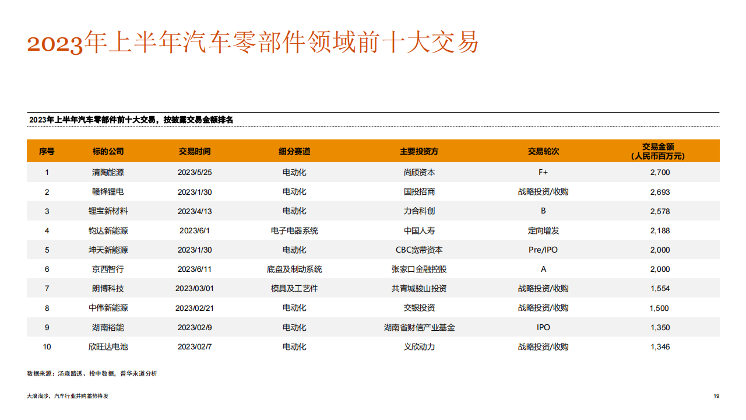Click investor 交银投资

(419, 307)
